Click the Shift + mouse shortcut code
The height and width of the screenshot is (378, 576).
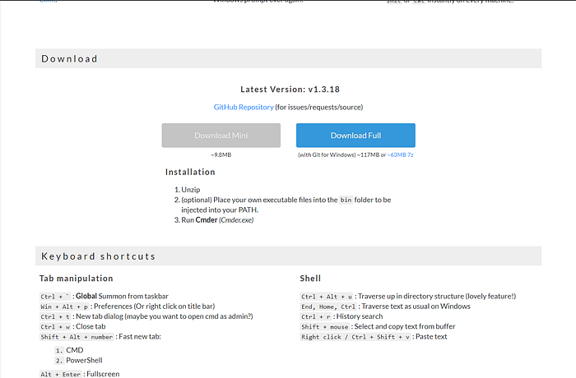pos(325,326)
